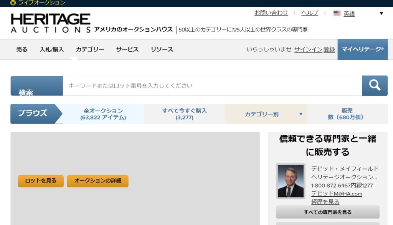The width and height of the screenshot is (393, 225).
Task: Select the 販売数 (680万個) tab
Action: point(347,114)
